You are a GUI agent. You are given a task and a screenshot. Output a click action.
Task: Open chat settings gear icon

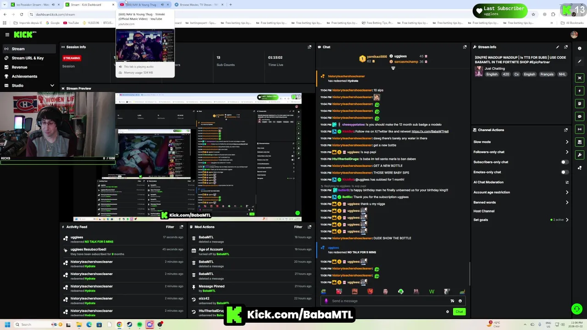click(x=448, y=312)
